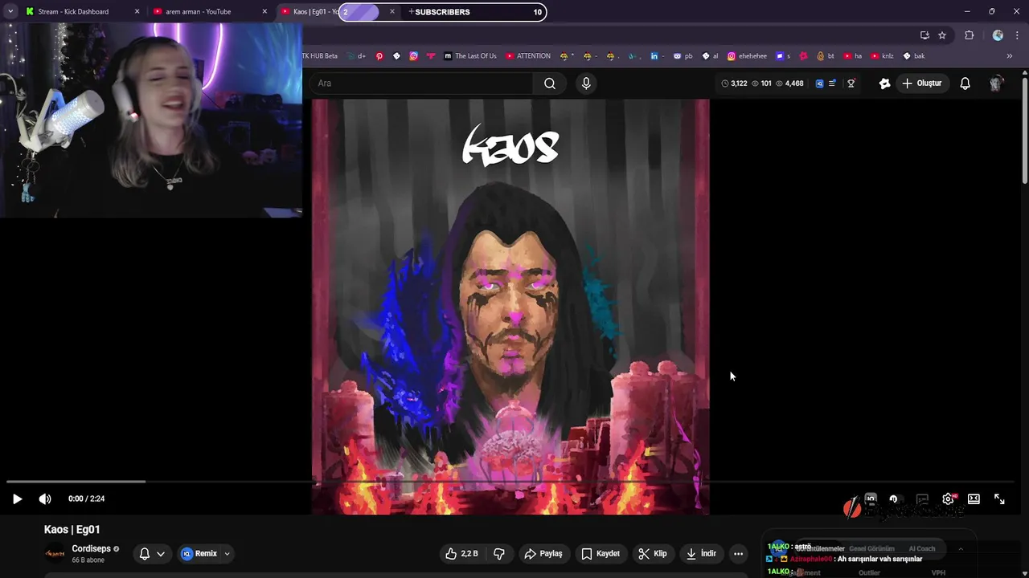Share video with Paylaş button
The width and height of the screenshot is (1029, 578).
click(543, 553)
